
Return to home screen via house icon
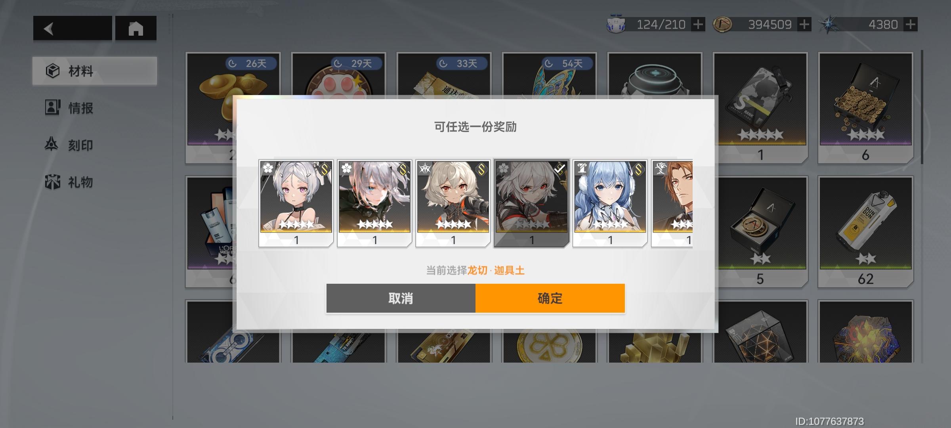(136, 28)
